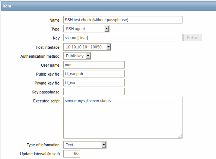The height and width of the screenshot is (159, 216).
Task: Click inside the Executed script text area
Action: [123, 118]
